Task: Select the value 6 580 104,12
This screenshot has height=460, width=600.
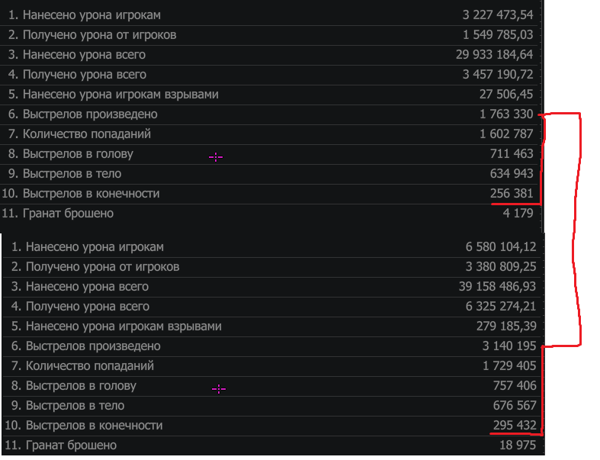Action: 501,247
